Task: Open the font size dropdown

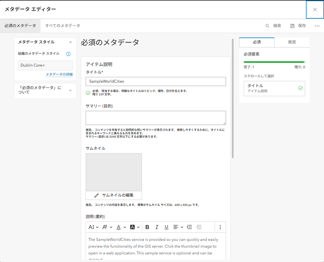Action: [x=94, y=227]
